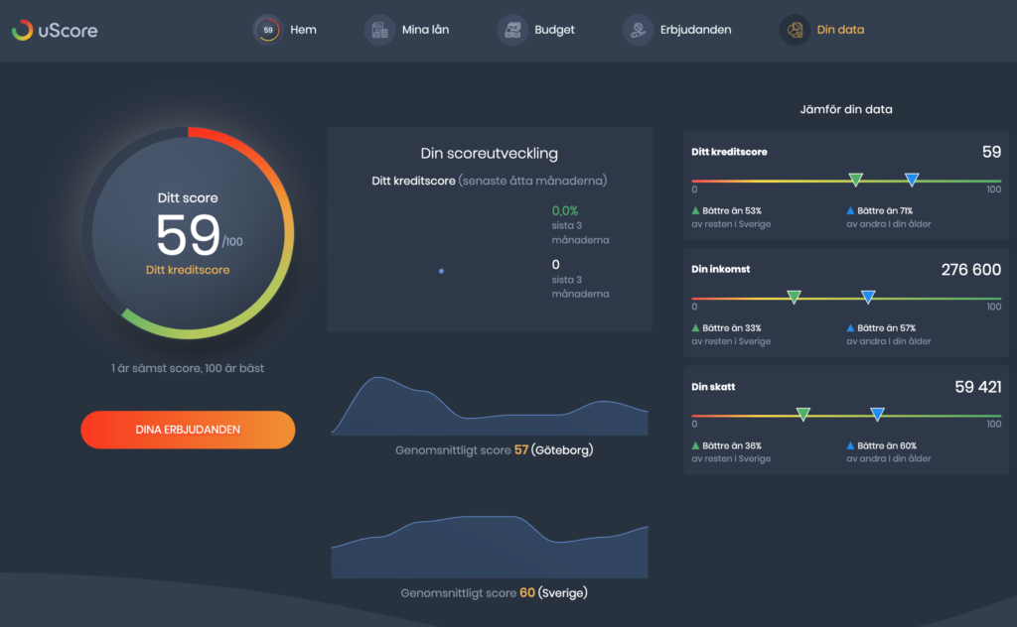This screenshot has width=1017, height=627.
Task: Click the blue data point in scoreutveckling
Action: (441, 271)
